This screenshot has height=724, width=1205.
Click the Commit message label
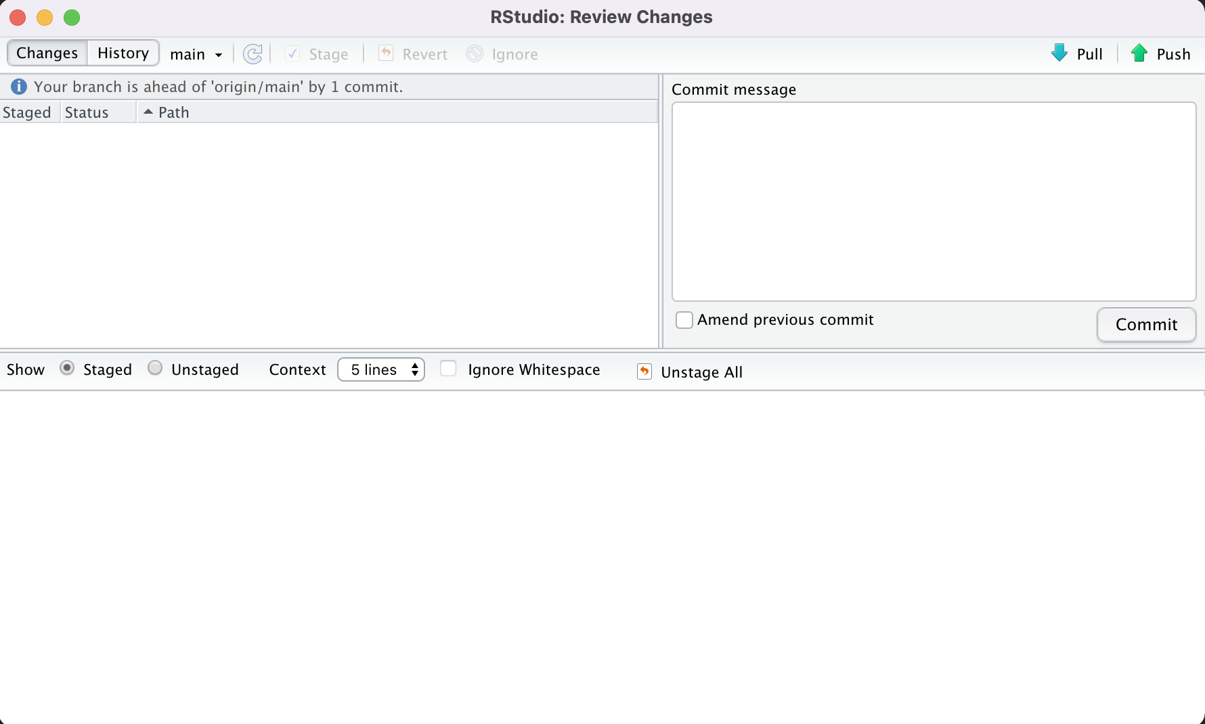pos(734,90)
